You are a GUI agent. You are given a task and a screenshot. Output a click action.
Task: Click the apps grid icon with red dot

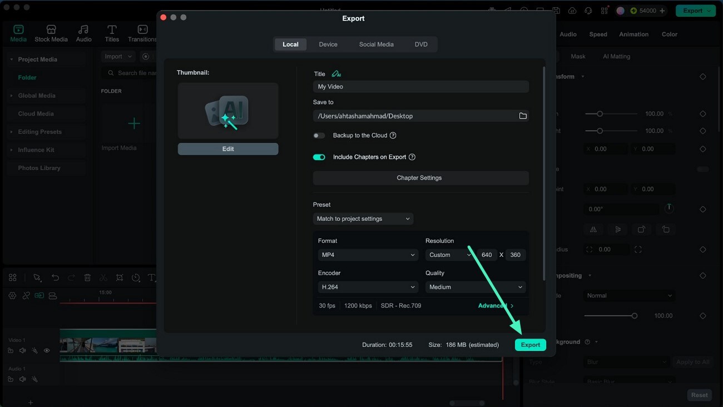pyautogui.click(x=605, y=11)
